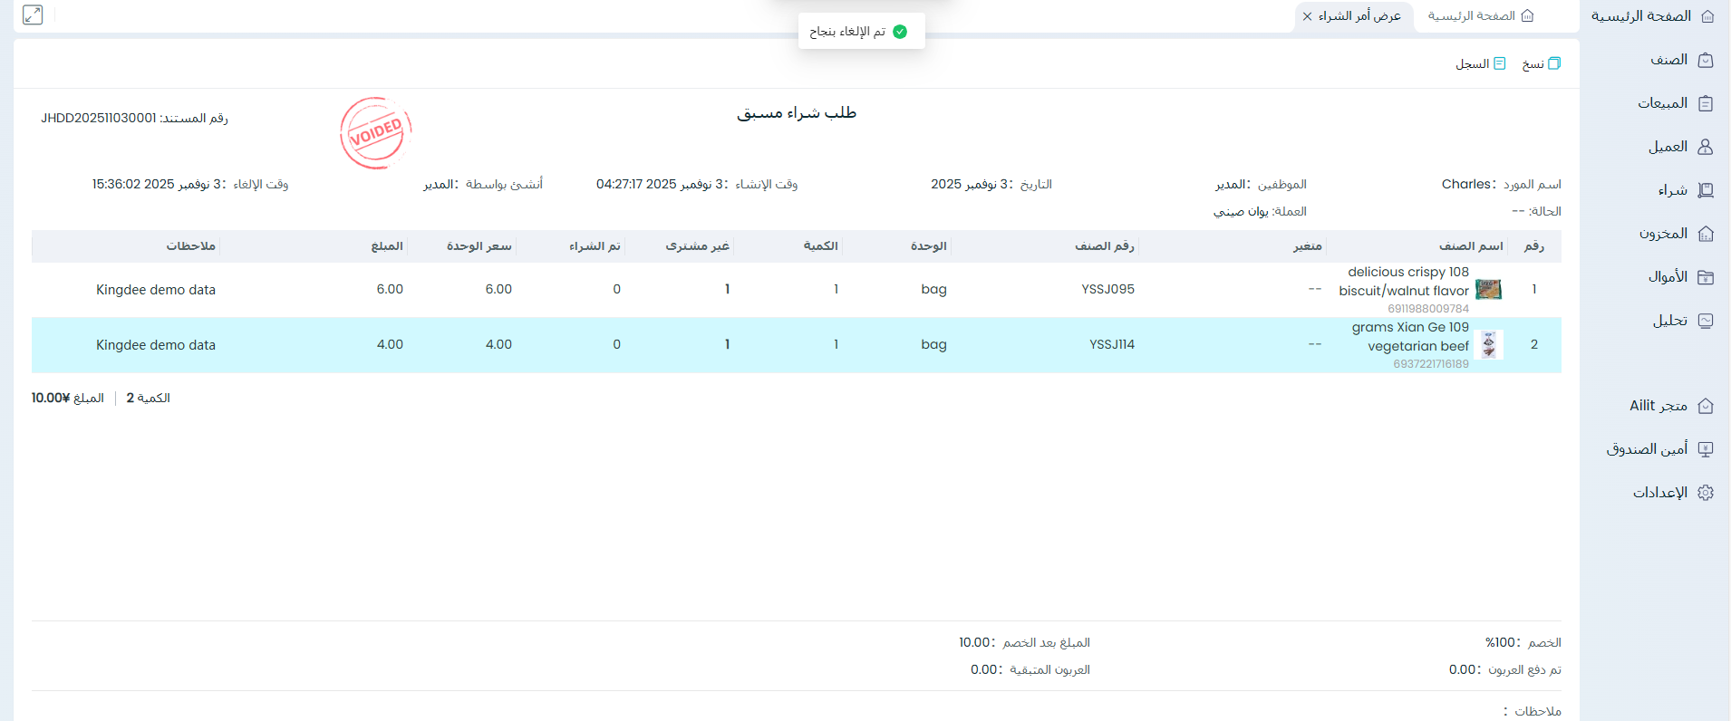
Task: Open أمين الصندوق cashier section
Action: pos(1659,449)
